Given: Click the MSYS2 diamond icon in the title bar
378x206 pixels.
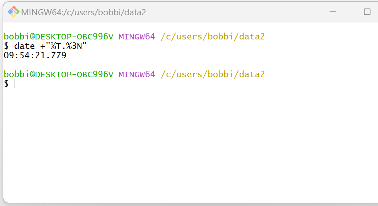Looking at the screenshot, I should (x=13, y=12).
